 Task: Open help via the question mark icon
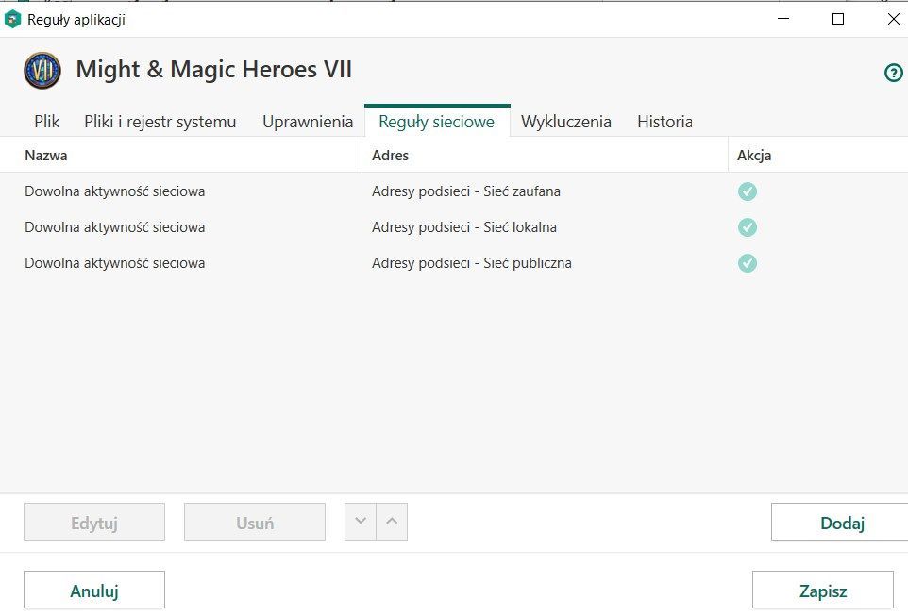pyautogui.click(x=893, y=72)
